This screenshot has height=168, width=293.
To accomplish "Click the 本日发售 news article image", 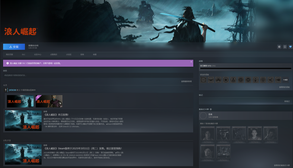I will [x=23, y=120].
